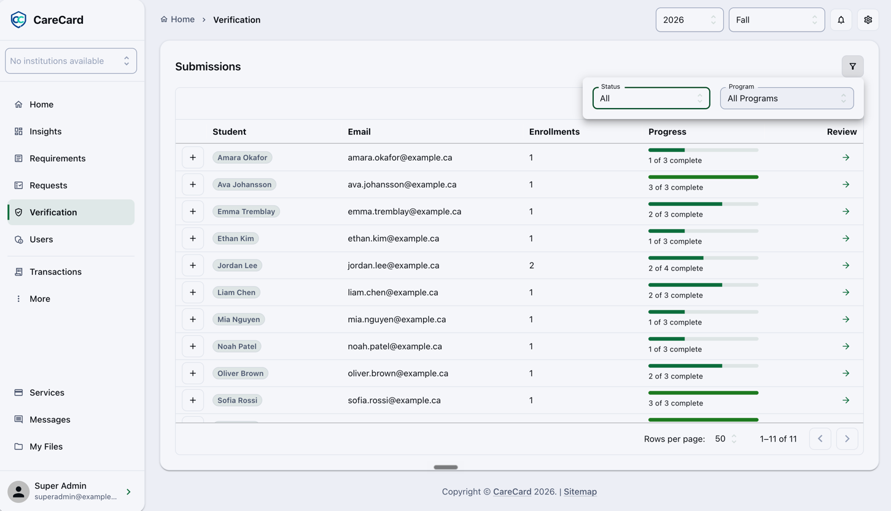891x511 pixels.
Task: Open the settings gear icon
Action: pos(868,20)
